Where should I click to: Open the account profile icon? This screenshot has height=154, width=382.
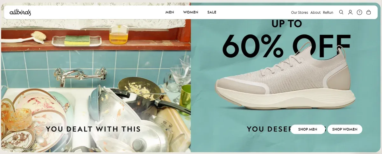(x=350, y=12)
